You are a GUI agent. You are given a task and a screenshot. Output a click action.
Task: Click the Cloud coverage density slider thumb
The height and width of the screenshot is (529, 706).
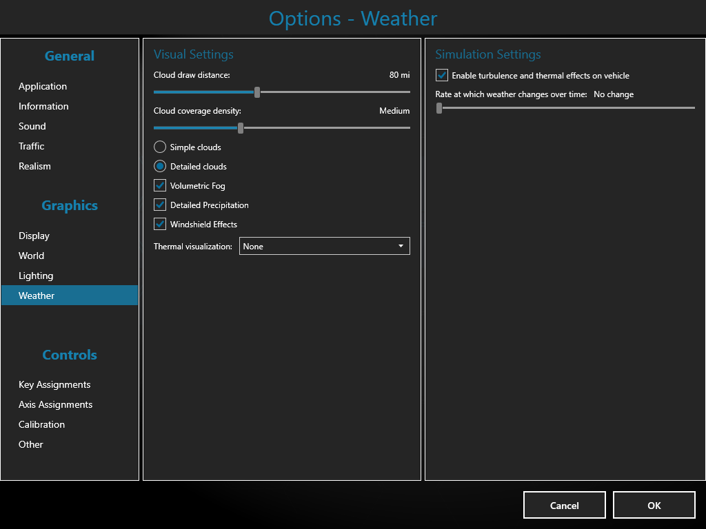[241, 127]
